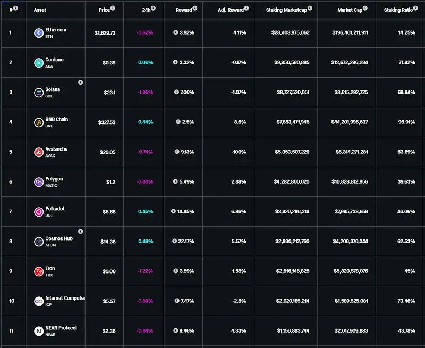Click the NEAR Protocol logo icon
This screenshot has width=425, height=348.
tap(39, 331)
